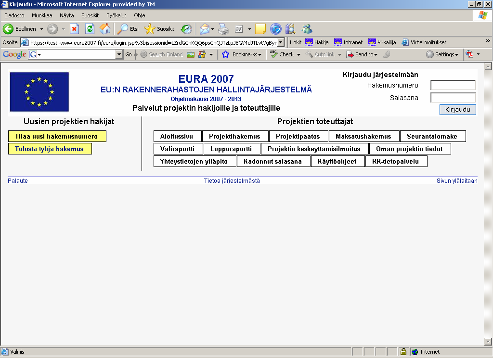Open the Näytä menu
493x358 pixels.
click(66, 15)
